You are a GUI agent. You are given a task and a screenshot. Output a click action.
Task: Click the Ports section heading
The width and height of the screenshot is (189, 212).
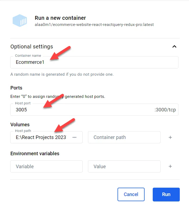click(16, 88)
